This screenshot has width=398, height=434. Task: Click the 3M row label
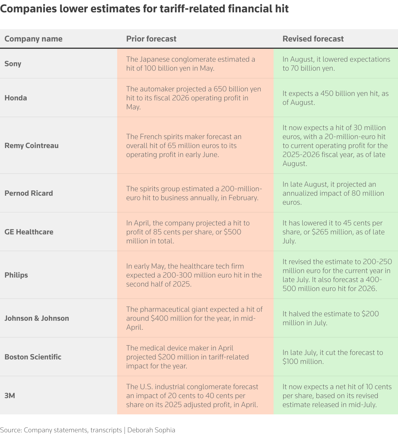click(10, 396)
